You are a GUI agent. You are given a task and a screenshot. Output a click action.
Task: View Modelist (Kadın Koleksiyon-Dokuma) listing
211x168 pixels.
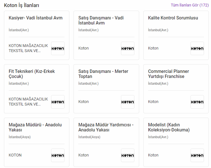(x=169, y=127)
